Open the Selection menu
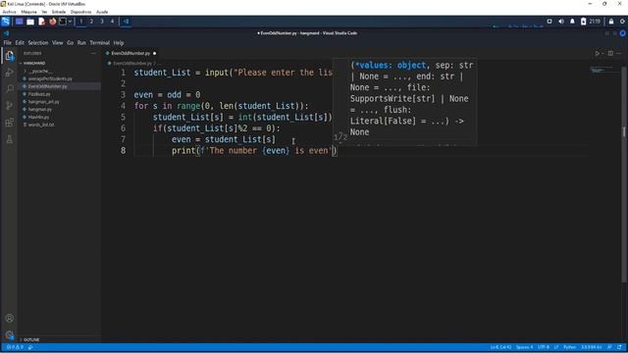This screenshot has width=628, height=353. tap(38, 43)
